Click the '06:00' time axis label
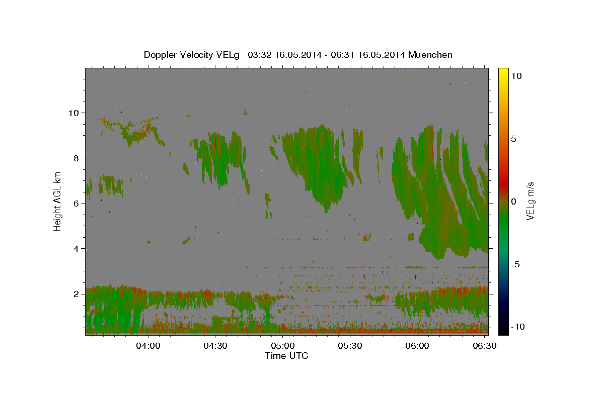This screenshot has width=604, height=402. 417,346
